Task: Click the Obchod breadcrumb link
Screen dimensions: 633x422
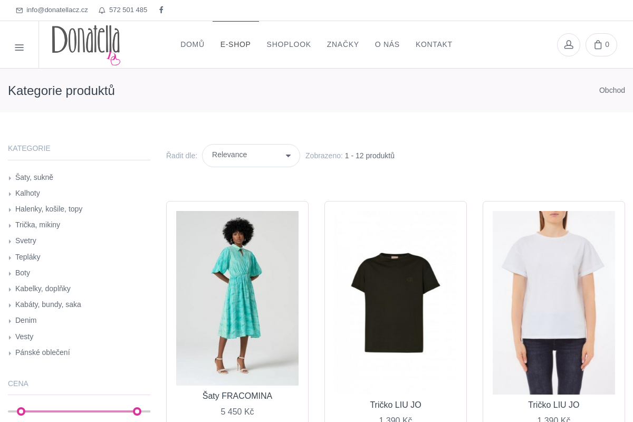Action: pyautogui.click(x=612, y=90)
